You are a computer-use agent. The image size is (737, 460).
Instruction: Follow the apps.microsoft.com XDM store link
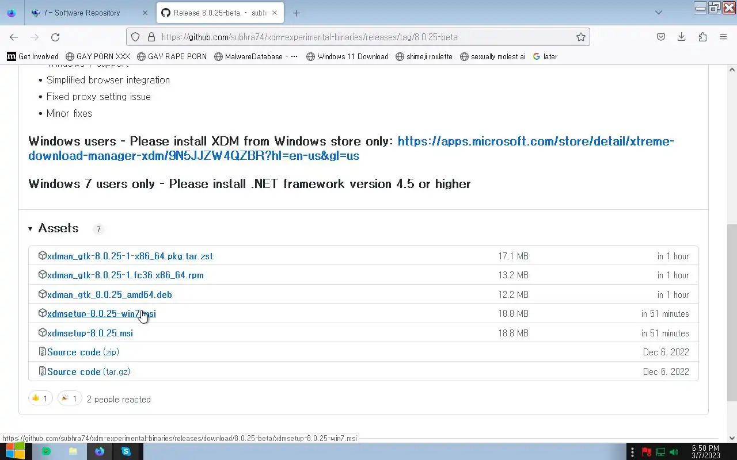point(351,148)
